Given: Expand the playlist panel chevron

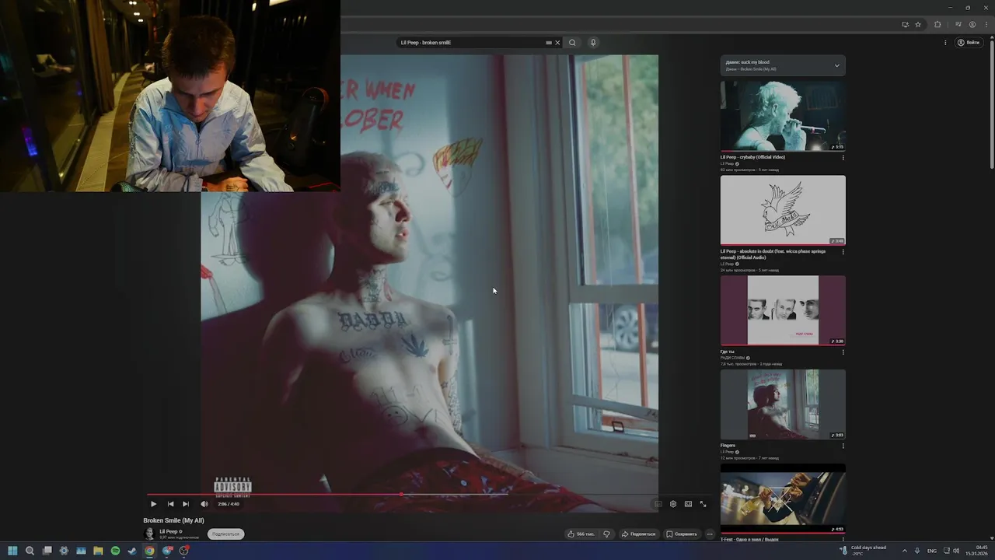Looking at the screenshot, I should pos(837,65).
